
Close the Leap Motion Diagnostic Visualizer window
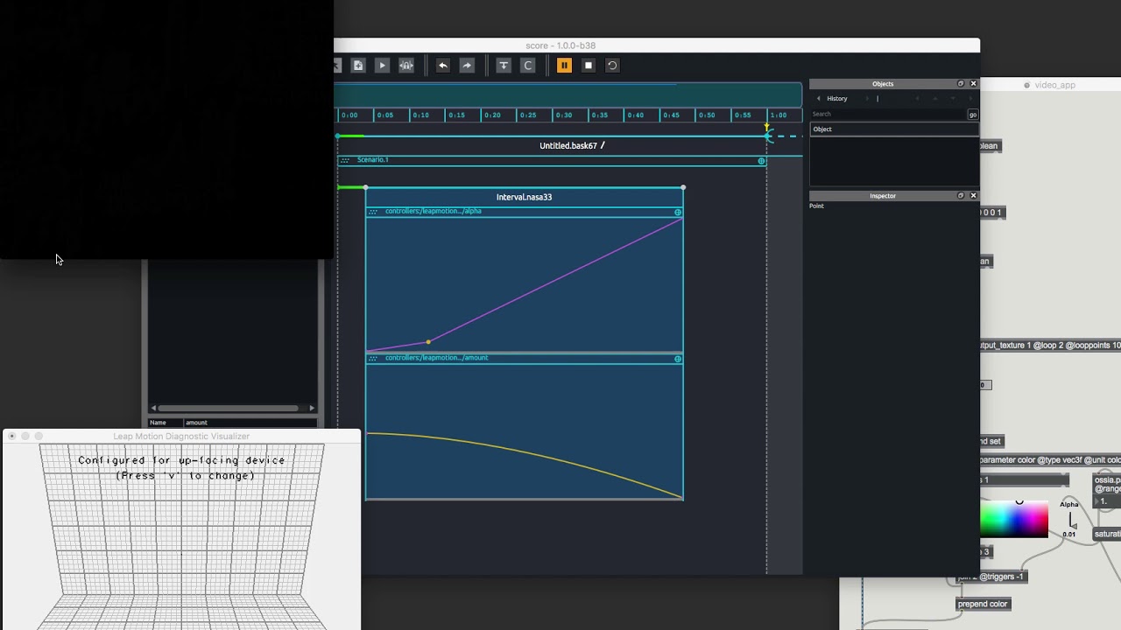pyautogui.click(x=12, y=437)
